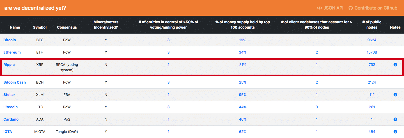
Task: Click Litecoin's client codebases value 3
Action: (x=317, y=107)
